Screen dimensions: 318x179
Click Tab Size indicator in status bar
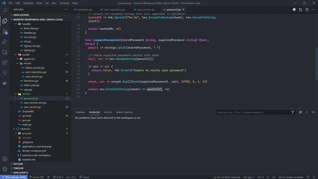coord(248,177)
